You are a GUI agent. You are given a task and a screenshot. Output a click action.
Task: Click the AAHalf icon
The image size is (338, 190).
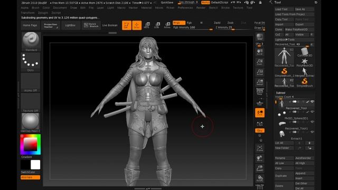[x=260, y=82]
